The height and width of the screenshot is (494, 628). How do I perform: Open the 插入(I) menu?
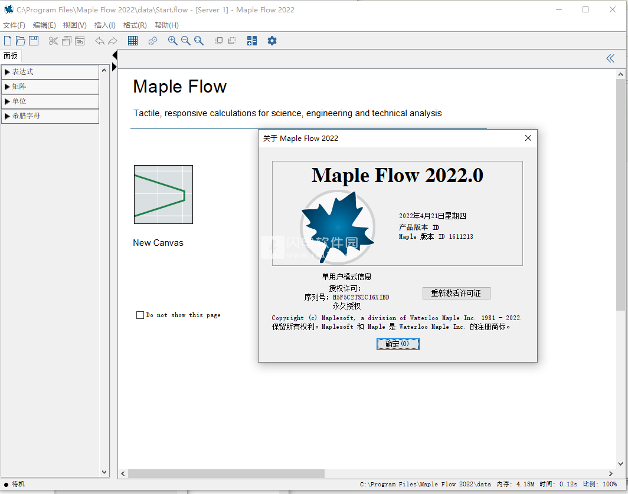tap(105, 25)
